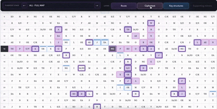Click the blue-marked L cell in row 15
Image resolution: width=217 pixels, height=109 pixels.
(120, 55)
